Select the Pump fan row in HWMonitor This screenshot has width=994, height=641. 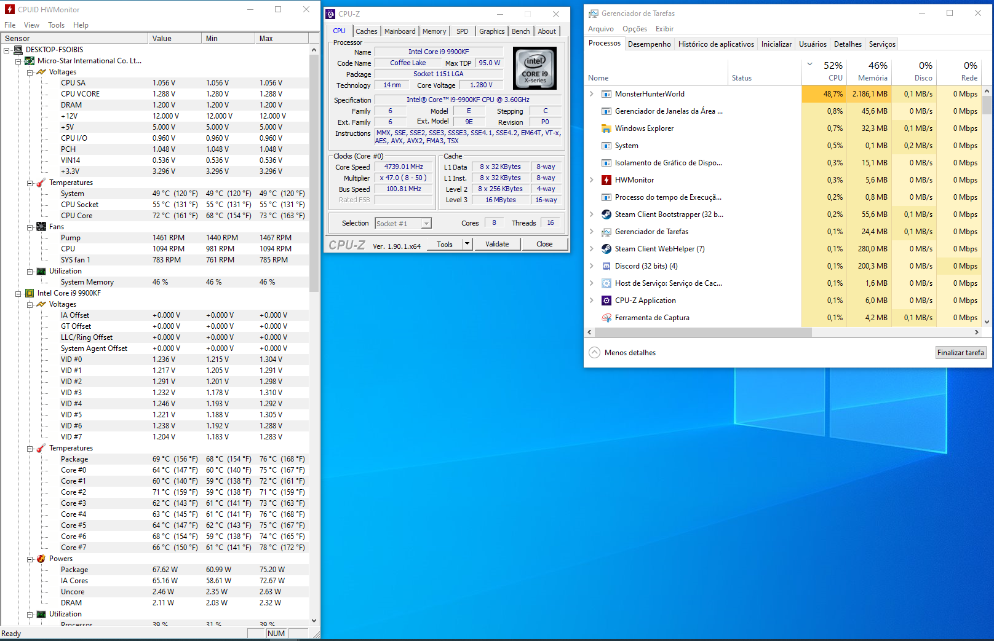point(155,238)
